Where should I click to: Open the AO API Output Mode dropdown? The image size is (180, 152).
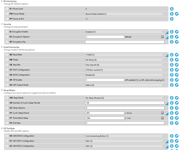click(x=125, y=85)
